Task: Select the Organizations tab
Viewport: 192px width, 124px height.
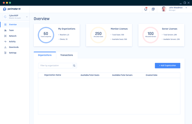Action: pyautogui.click(x=45, y=55)
